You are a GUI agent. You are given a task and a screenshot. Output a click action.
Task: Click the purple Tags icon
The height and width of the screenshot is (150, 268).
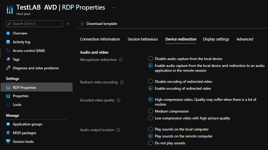pos(8,59)
